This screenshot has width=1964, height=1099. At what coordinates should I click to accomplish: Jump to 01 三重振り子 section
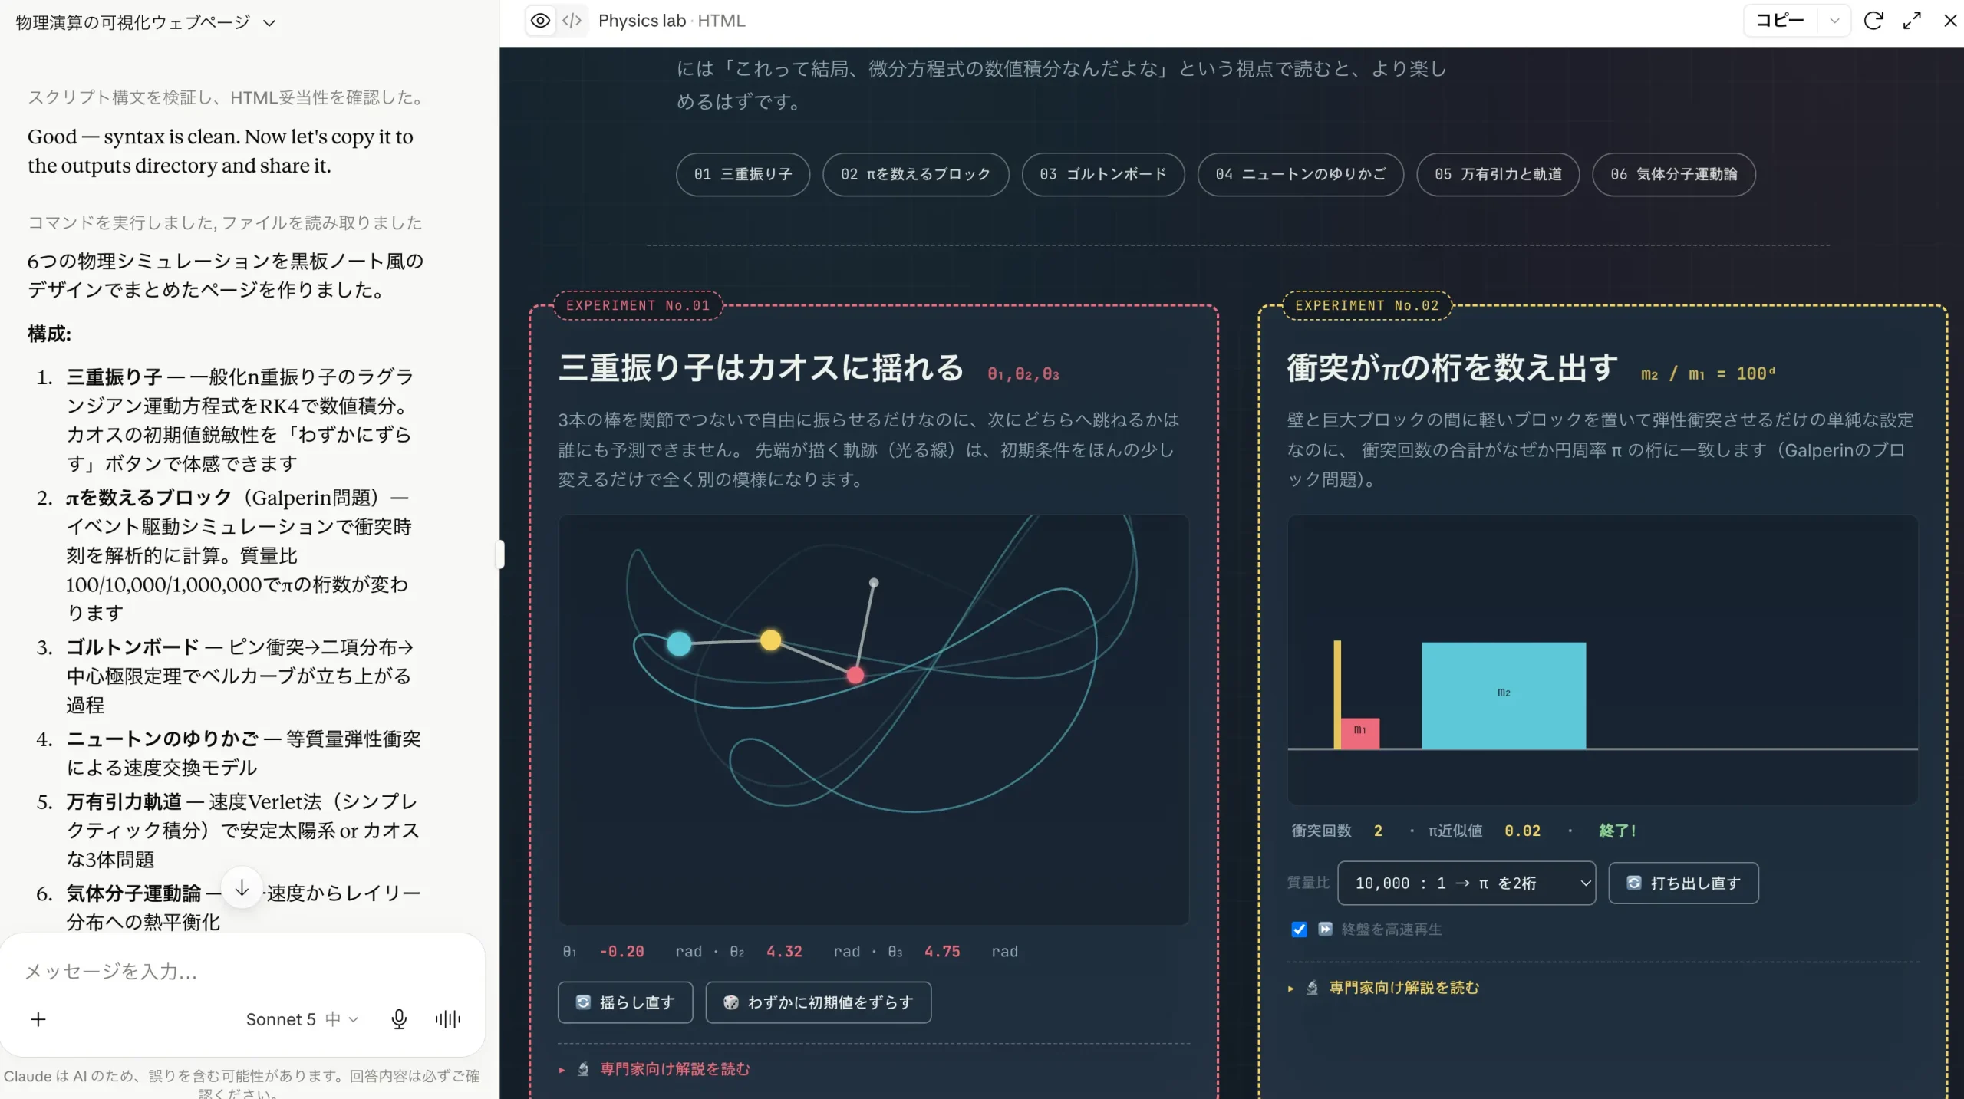(743, 174)
